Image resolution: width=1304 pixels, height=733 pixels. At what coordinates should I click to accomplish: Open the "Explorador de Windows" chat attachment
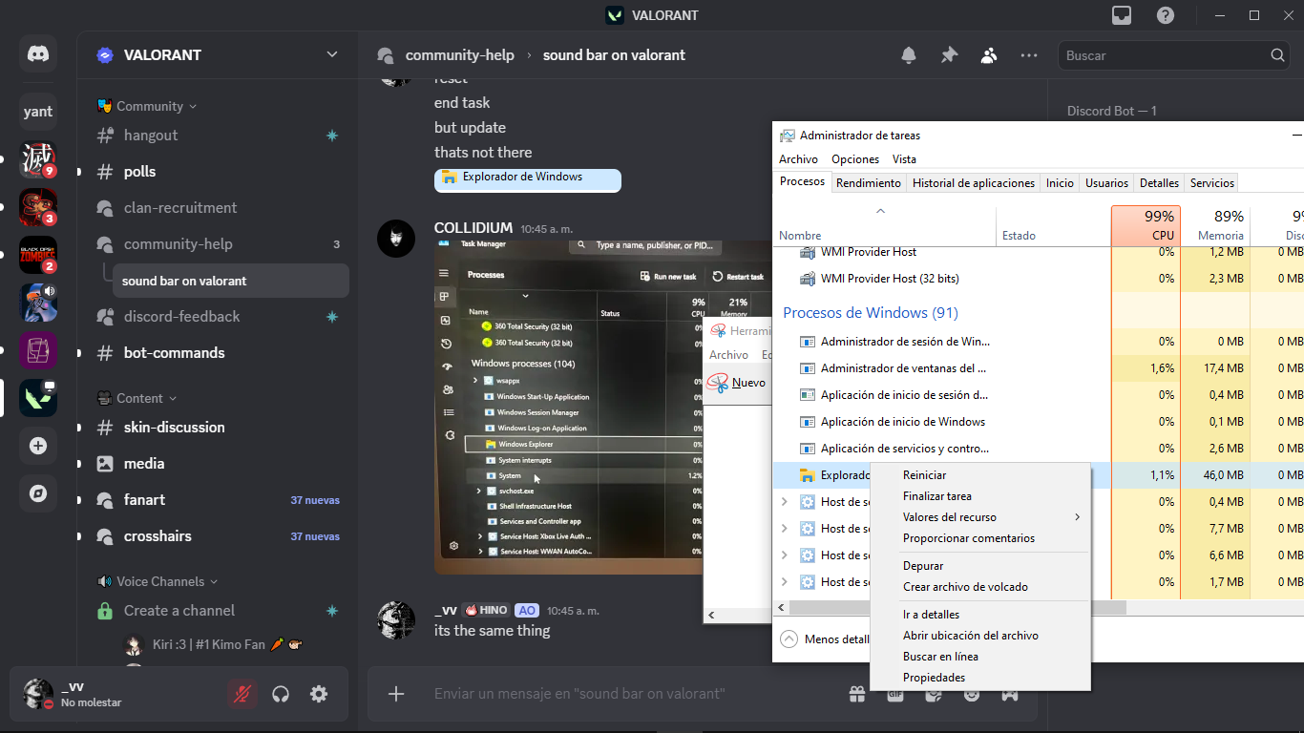tap(528, 178)
